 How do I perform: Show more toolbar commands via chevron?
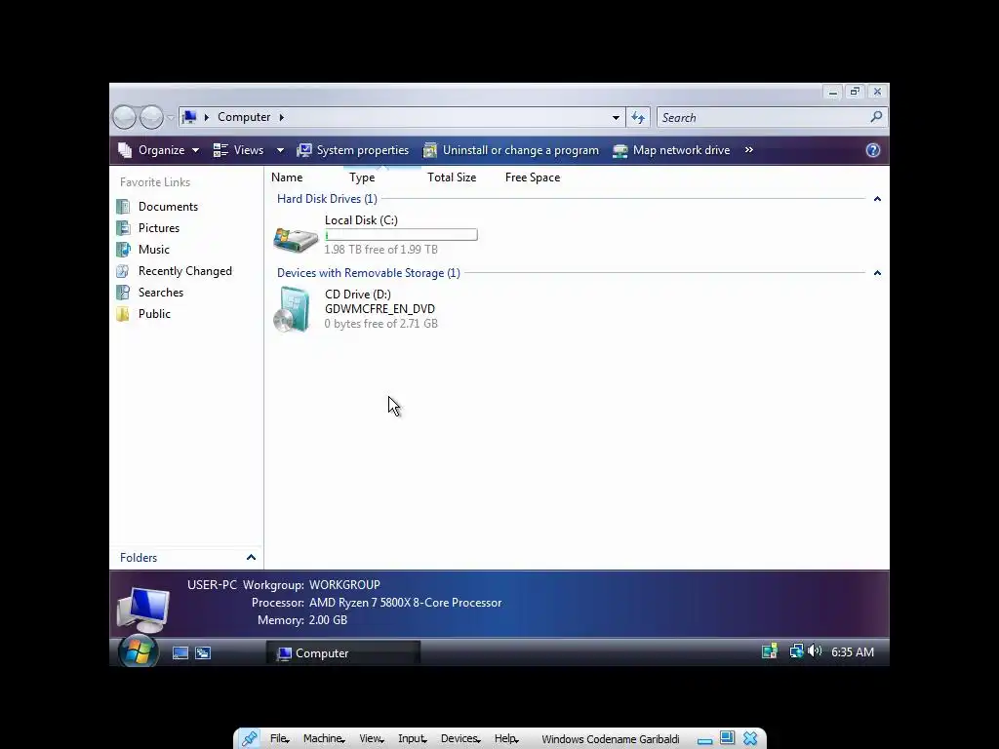[749, 150]
